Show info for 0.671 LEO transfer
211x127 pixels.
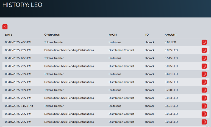pos(204,74)
